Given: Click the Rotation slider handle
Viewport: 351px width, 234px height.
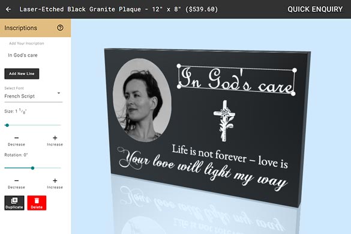Looking at the screenshot, I should coord(32,168).
